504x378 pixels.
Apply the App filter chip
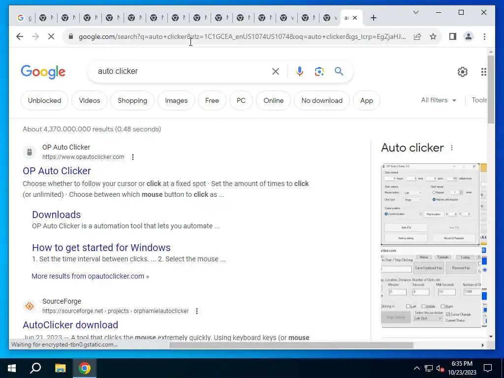coord(366,100)
